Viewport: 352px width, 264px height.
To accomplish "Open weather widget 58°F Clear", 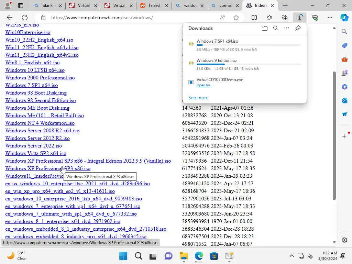I will tap(17, 256).
